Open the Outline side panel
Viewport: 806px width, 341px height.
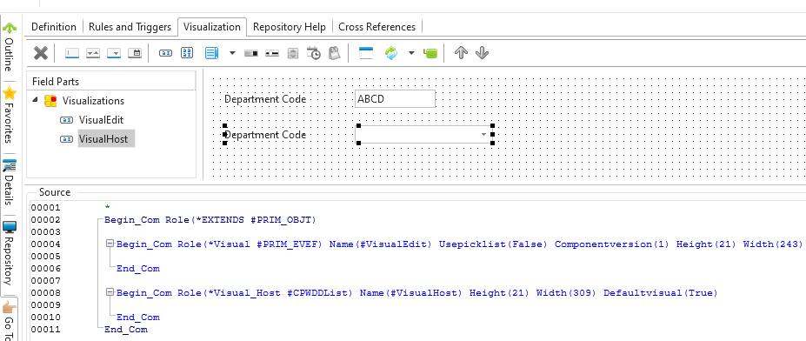(x=10, y=48)
